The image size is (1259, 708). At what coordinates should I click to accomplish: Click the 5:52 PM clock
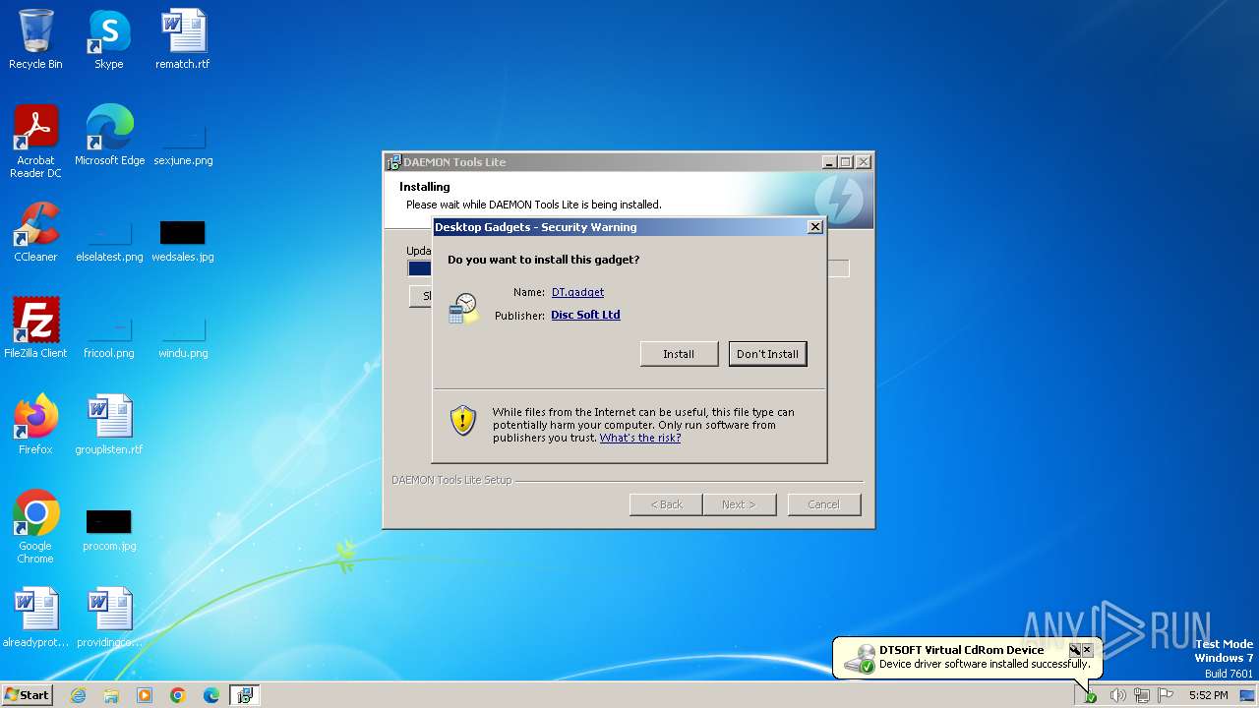point(1208,695)
